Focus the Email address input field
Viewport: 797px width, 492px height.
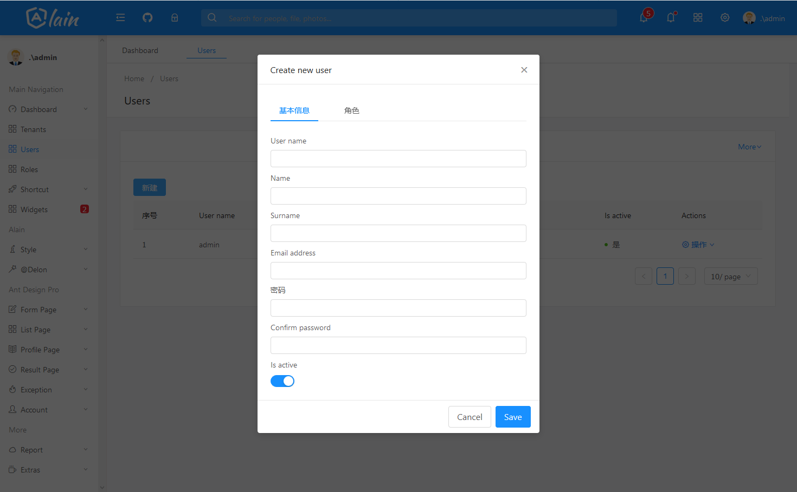[x=398, y=271]
